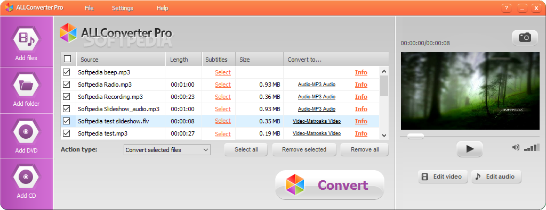Adjust volume level bars
546x210 pixels.
(x=532, y=147)
